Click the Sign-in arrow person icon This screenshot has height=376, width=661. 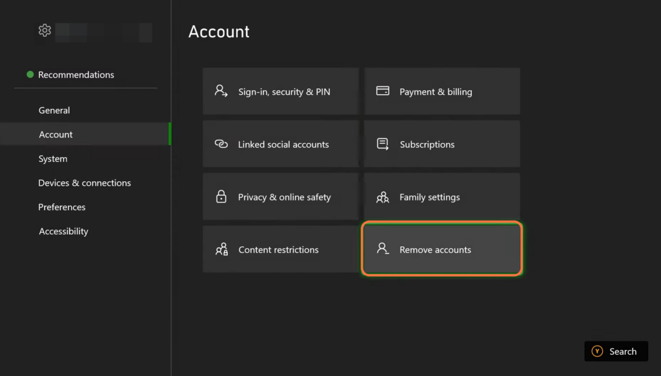(x=221, y=91)
